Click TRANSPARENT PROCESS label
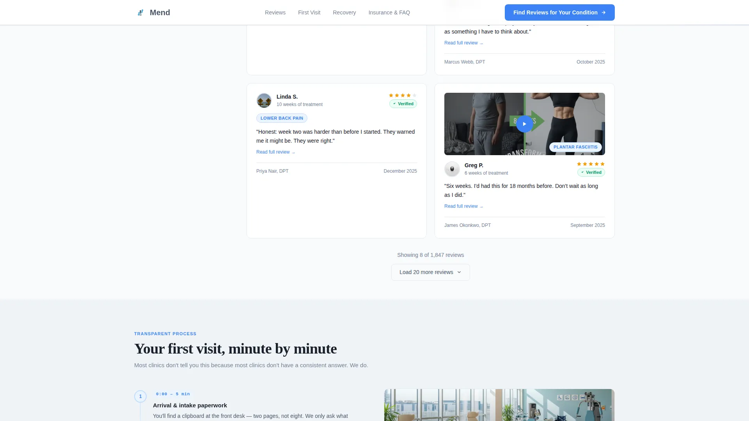This screenshot has height=421, width=749. coord(165,334)
